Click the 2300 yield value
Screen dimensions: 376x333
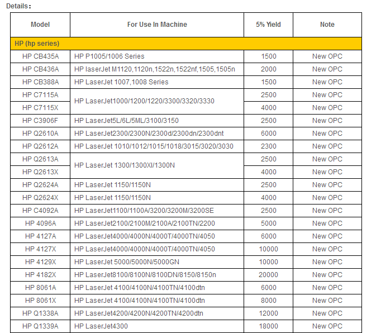pos(268,146)
